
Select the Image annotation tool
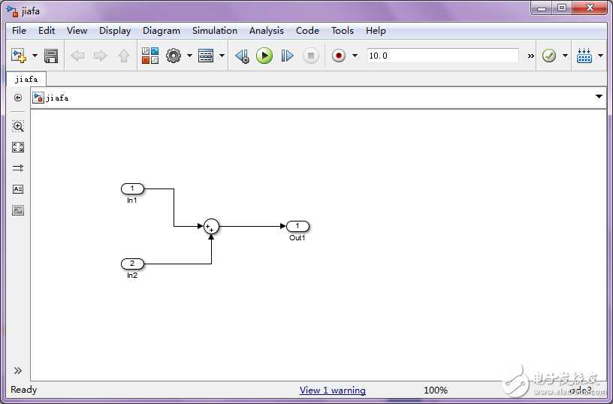pyautogui.click(x=18, y=210)
